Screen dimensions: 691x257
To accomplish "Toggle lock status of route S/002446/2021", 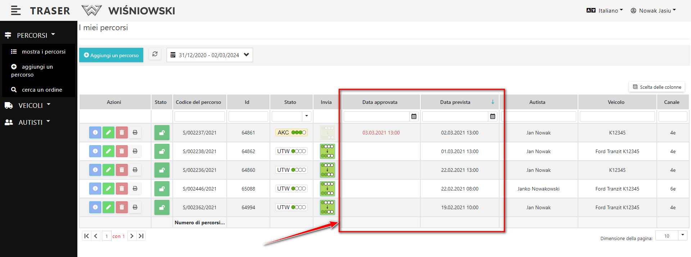I will 162,189.
